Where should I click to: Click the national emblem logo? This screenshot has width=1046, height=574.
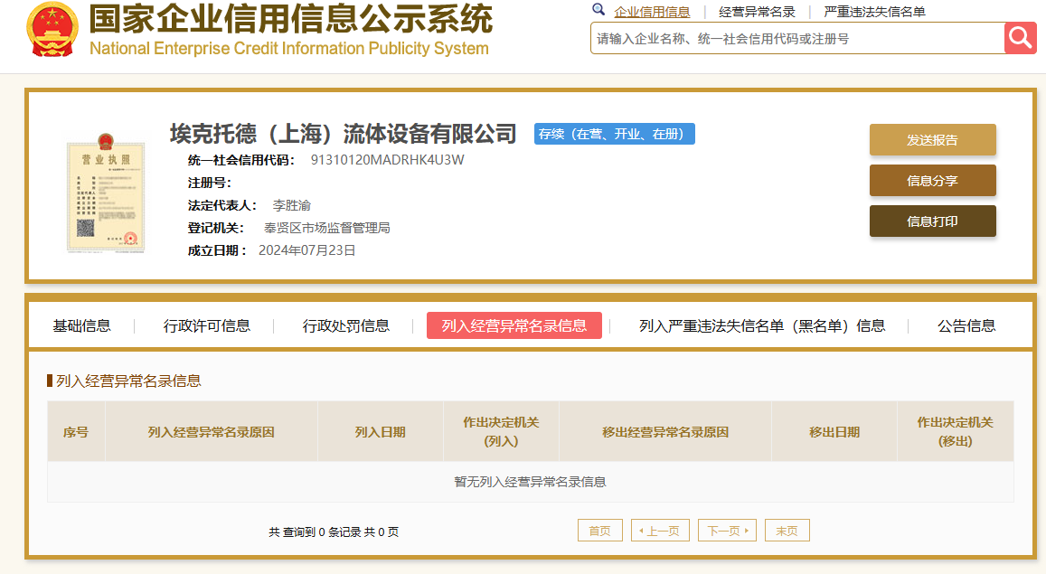(x=52, y=29)
